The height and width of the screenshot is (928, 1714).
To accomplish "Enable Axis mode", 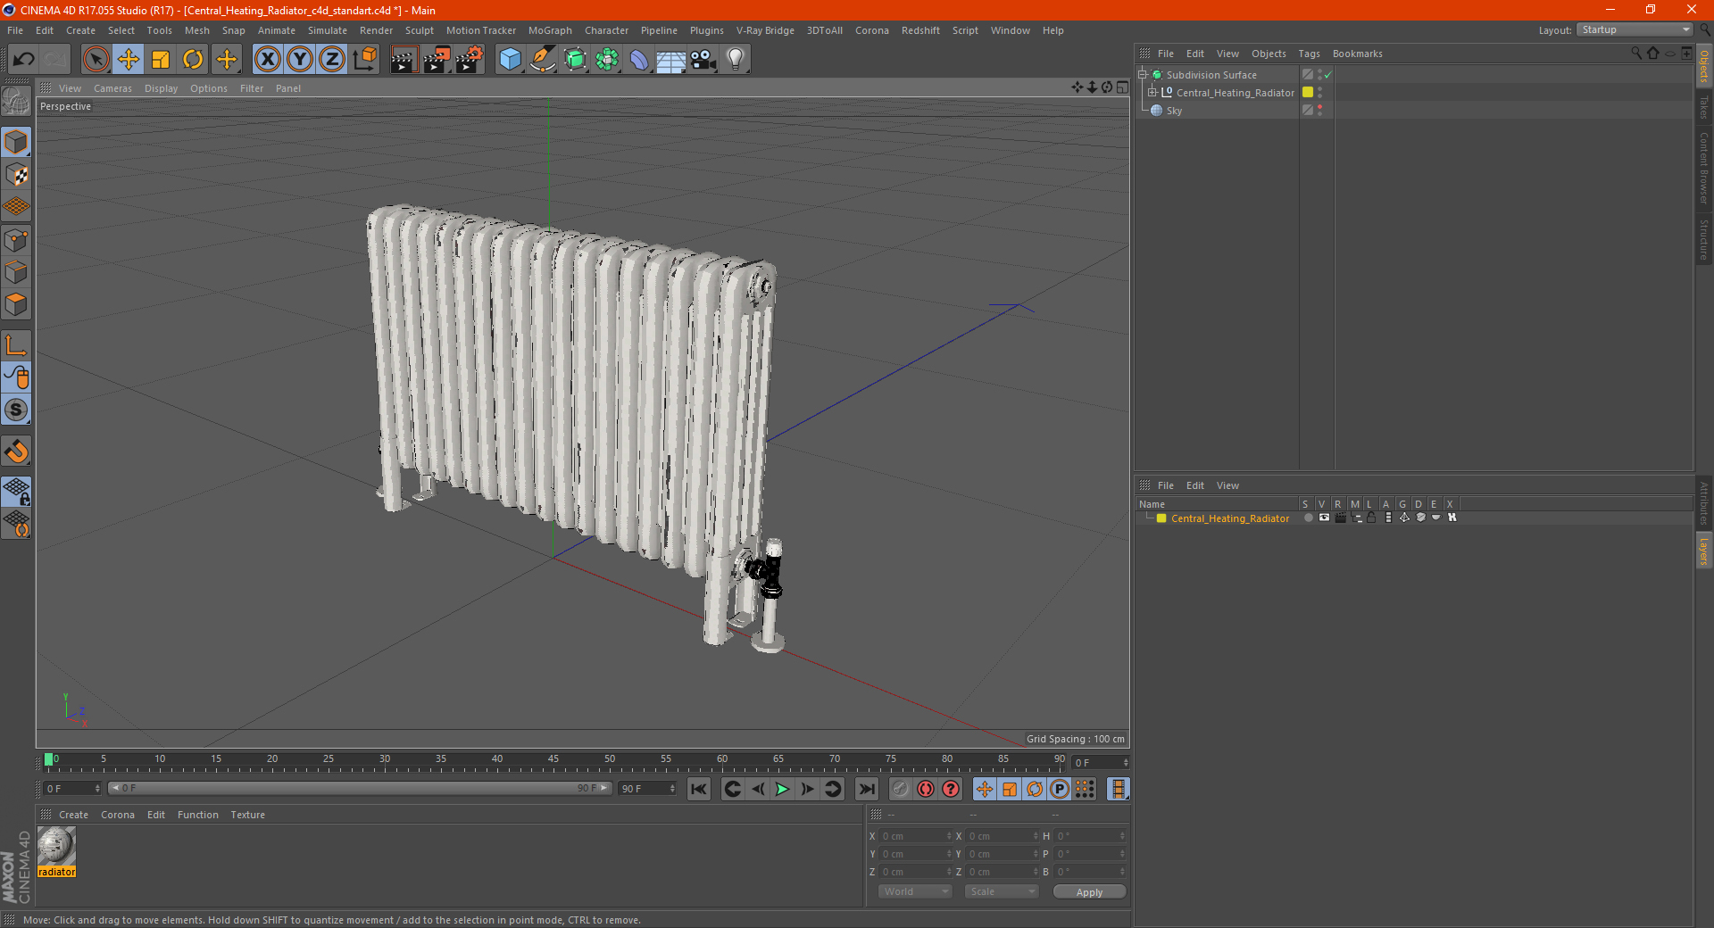I will [16, 345].
